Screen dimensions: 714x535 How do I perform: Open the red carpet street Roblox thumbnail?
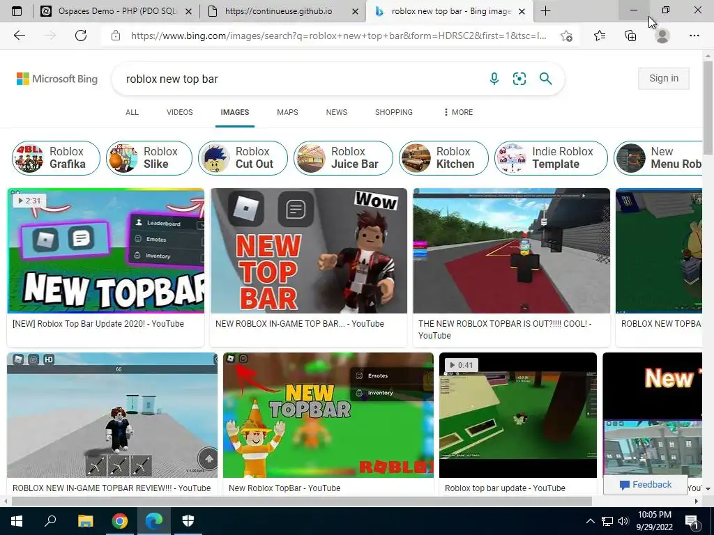pyautogui.click(x=511, y=251)
